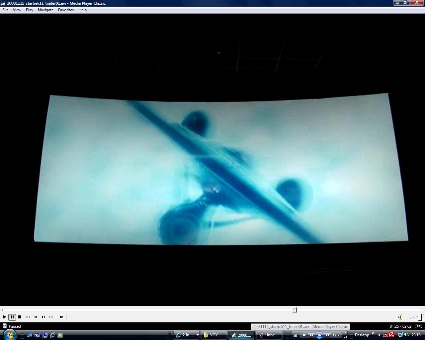Expand the Internet Explorer taskbar group dropdown
Viewport: 425px width, 340px height.
(197, 335)
